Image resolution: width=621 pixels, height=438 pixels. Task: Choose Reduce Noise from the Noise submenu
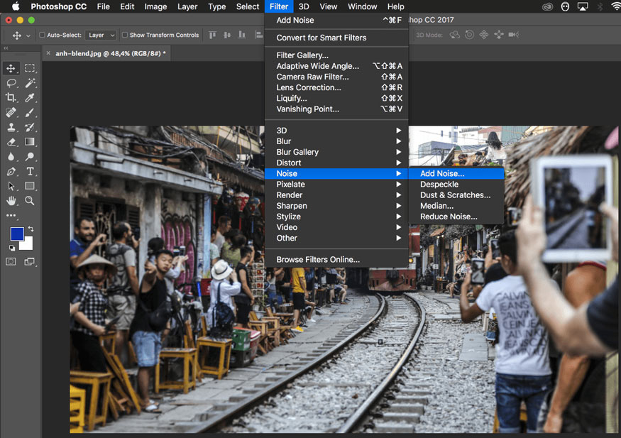point(449,217)
